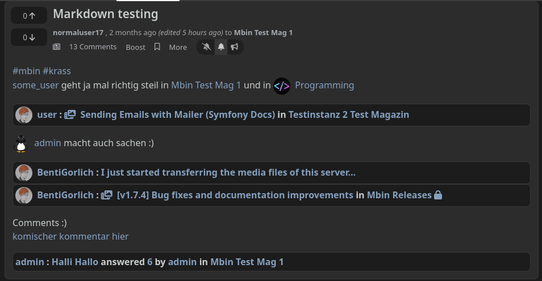Click the image icon before Sending Emails
Viewport: 542px width, 281px height.
coord(70,115)
